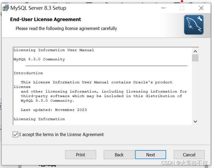Close the MySQL Server 8.3 Setup window
The image size is (212, 168).
(x=201, y=8)
